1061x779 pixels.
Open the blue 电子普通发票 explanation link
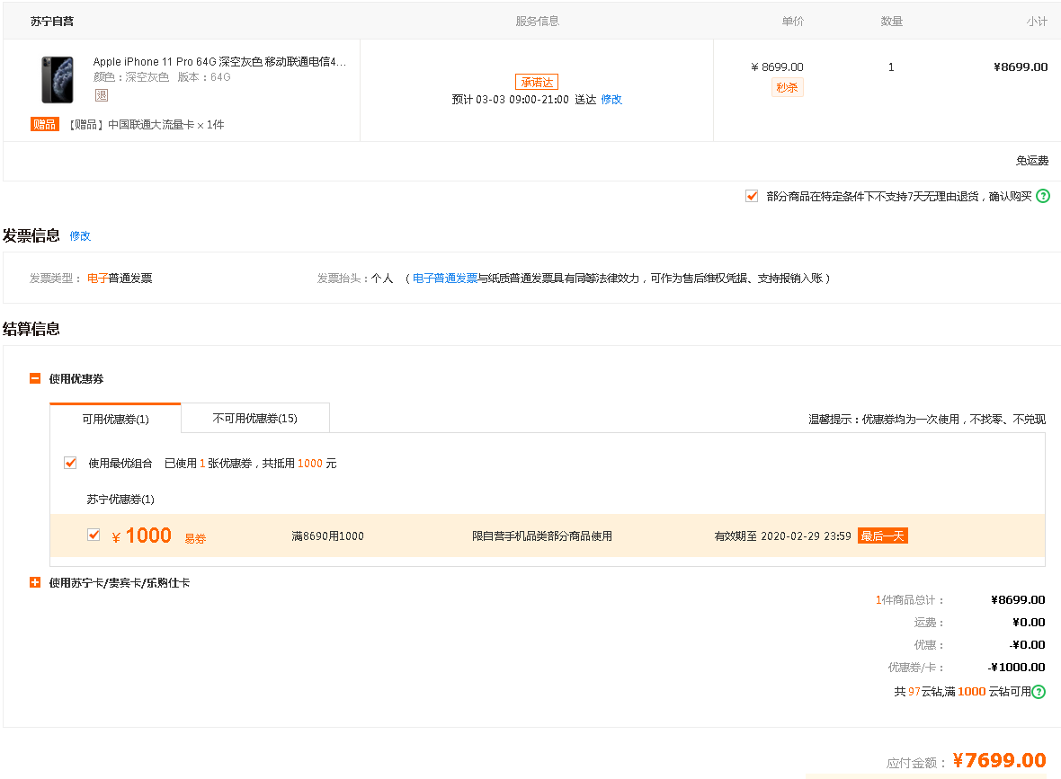click(x=445, y=279)
